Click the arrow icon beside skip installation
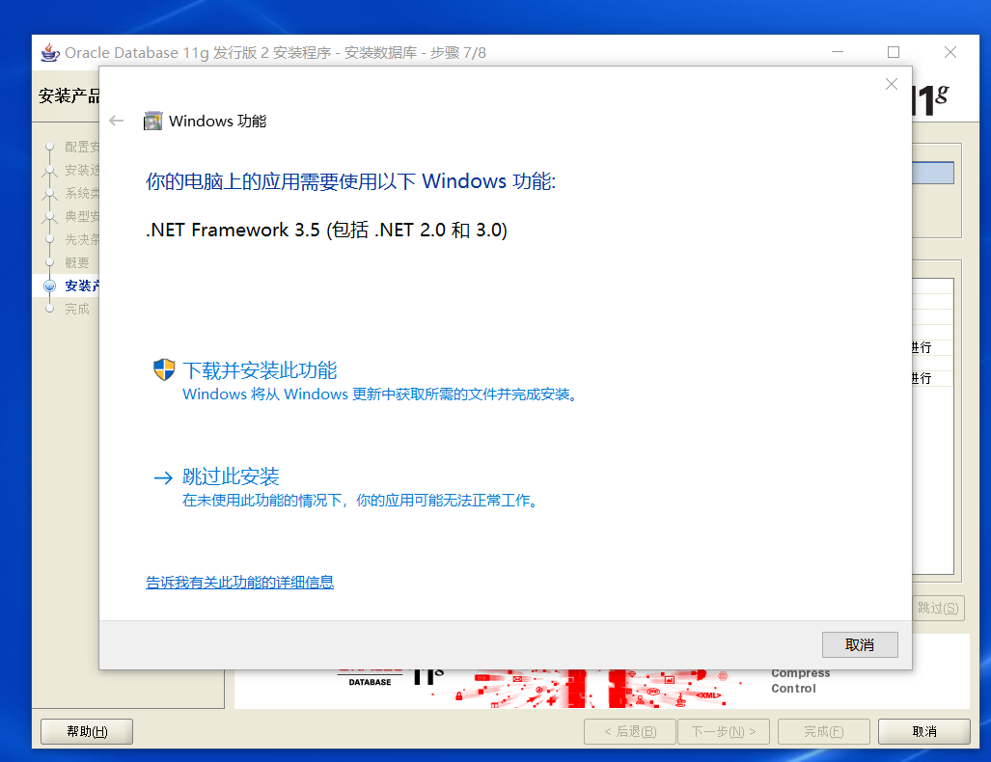This screenshot has width=991, height=762. tap(163, 477)
